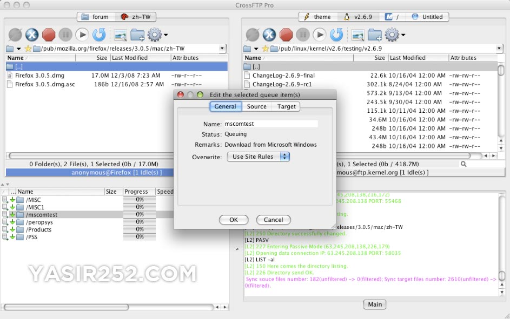Select the General tab in the dialog
510x319 pixels.
(225, 106)
